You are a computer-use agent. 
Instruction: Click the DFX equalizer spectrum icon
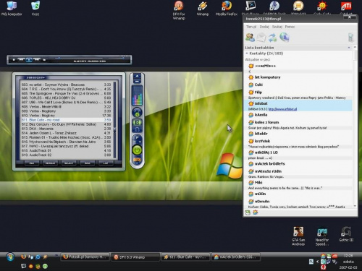click(x=137, y=95)
